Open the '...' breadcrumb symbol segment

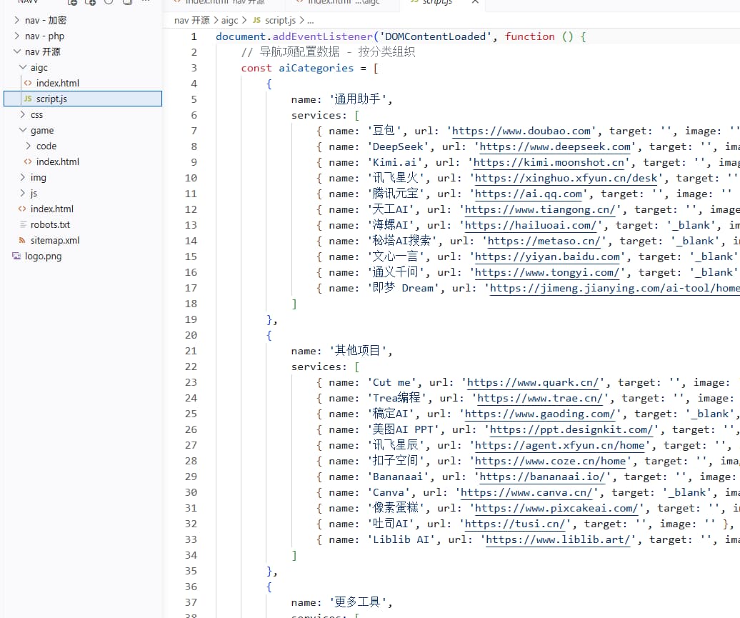[x=310, y=21]
